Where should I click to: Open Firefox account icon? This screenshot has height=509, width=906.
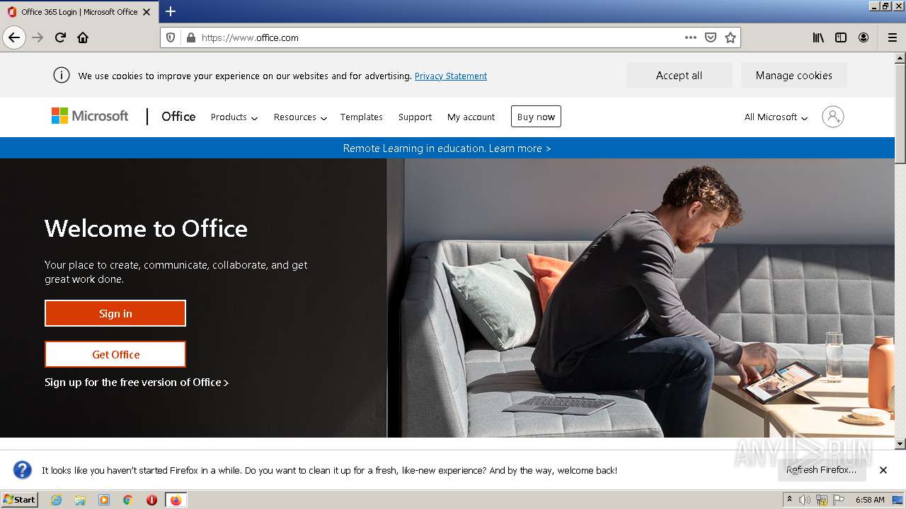[x=864, y=37]
